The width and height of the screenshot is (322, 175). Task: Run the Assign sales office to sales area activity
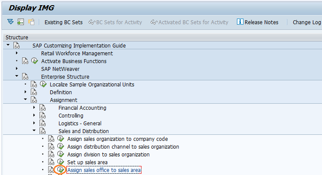coord(61,170)
